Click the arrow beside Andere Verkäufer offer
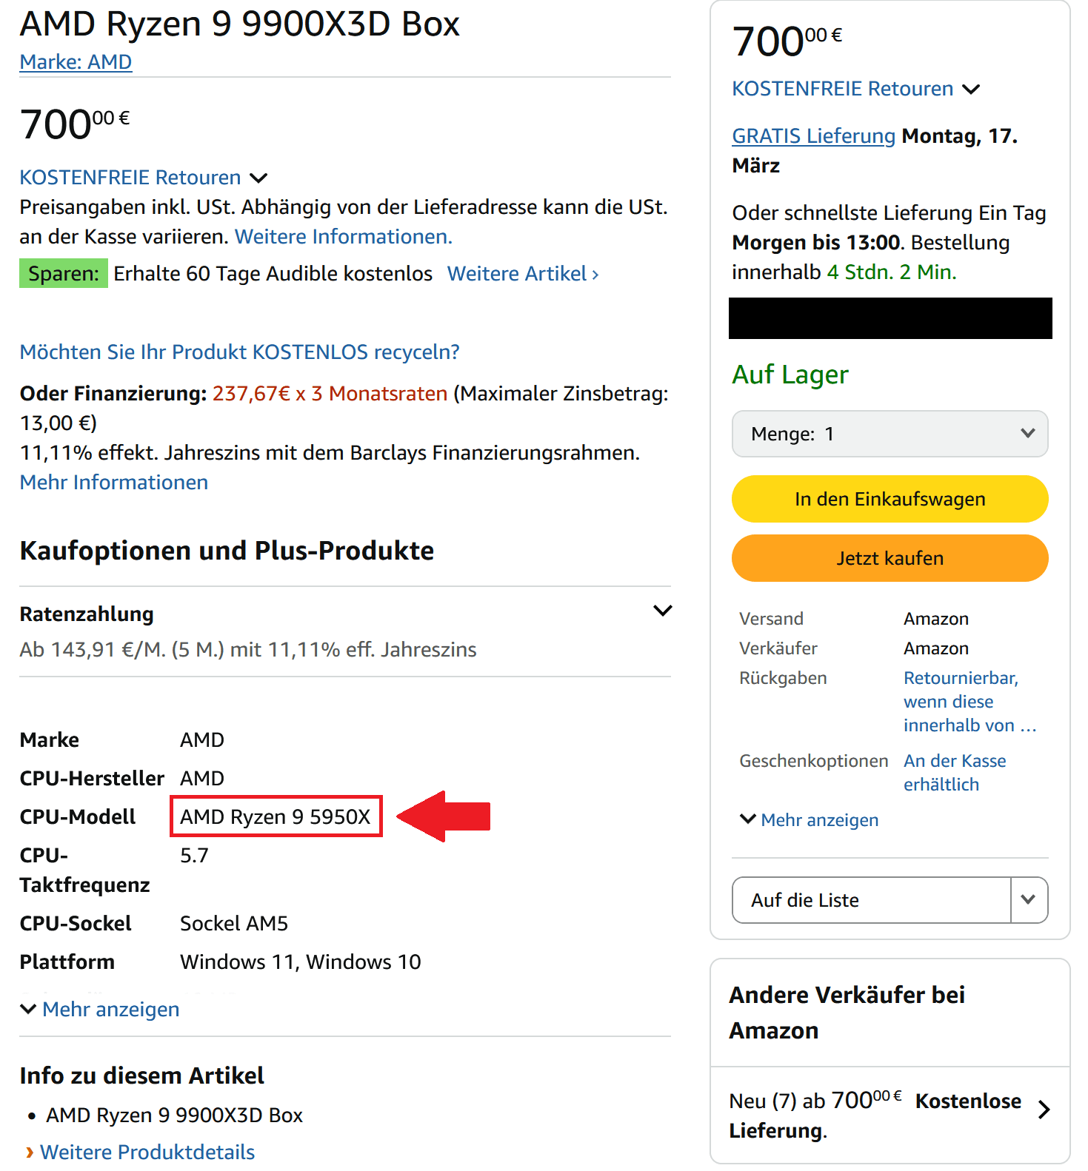This screenshot has height=1171, width=1088. tap(1044, 1110)
